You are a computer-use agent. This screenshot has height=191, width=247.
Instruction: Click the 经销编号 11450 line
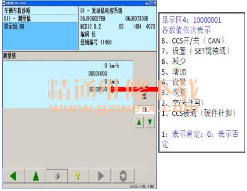[96, 42]
